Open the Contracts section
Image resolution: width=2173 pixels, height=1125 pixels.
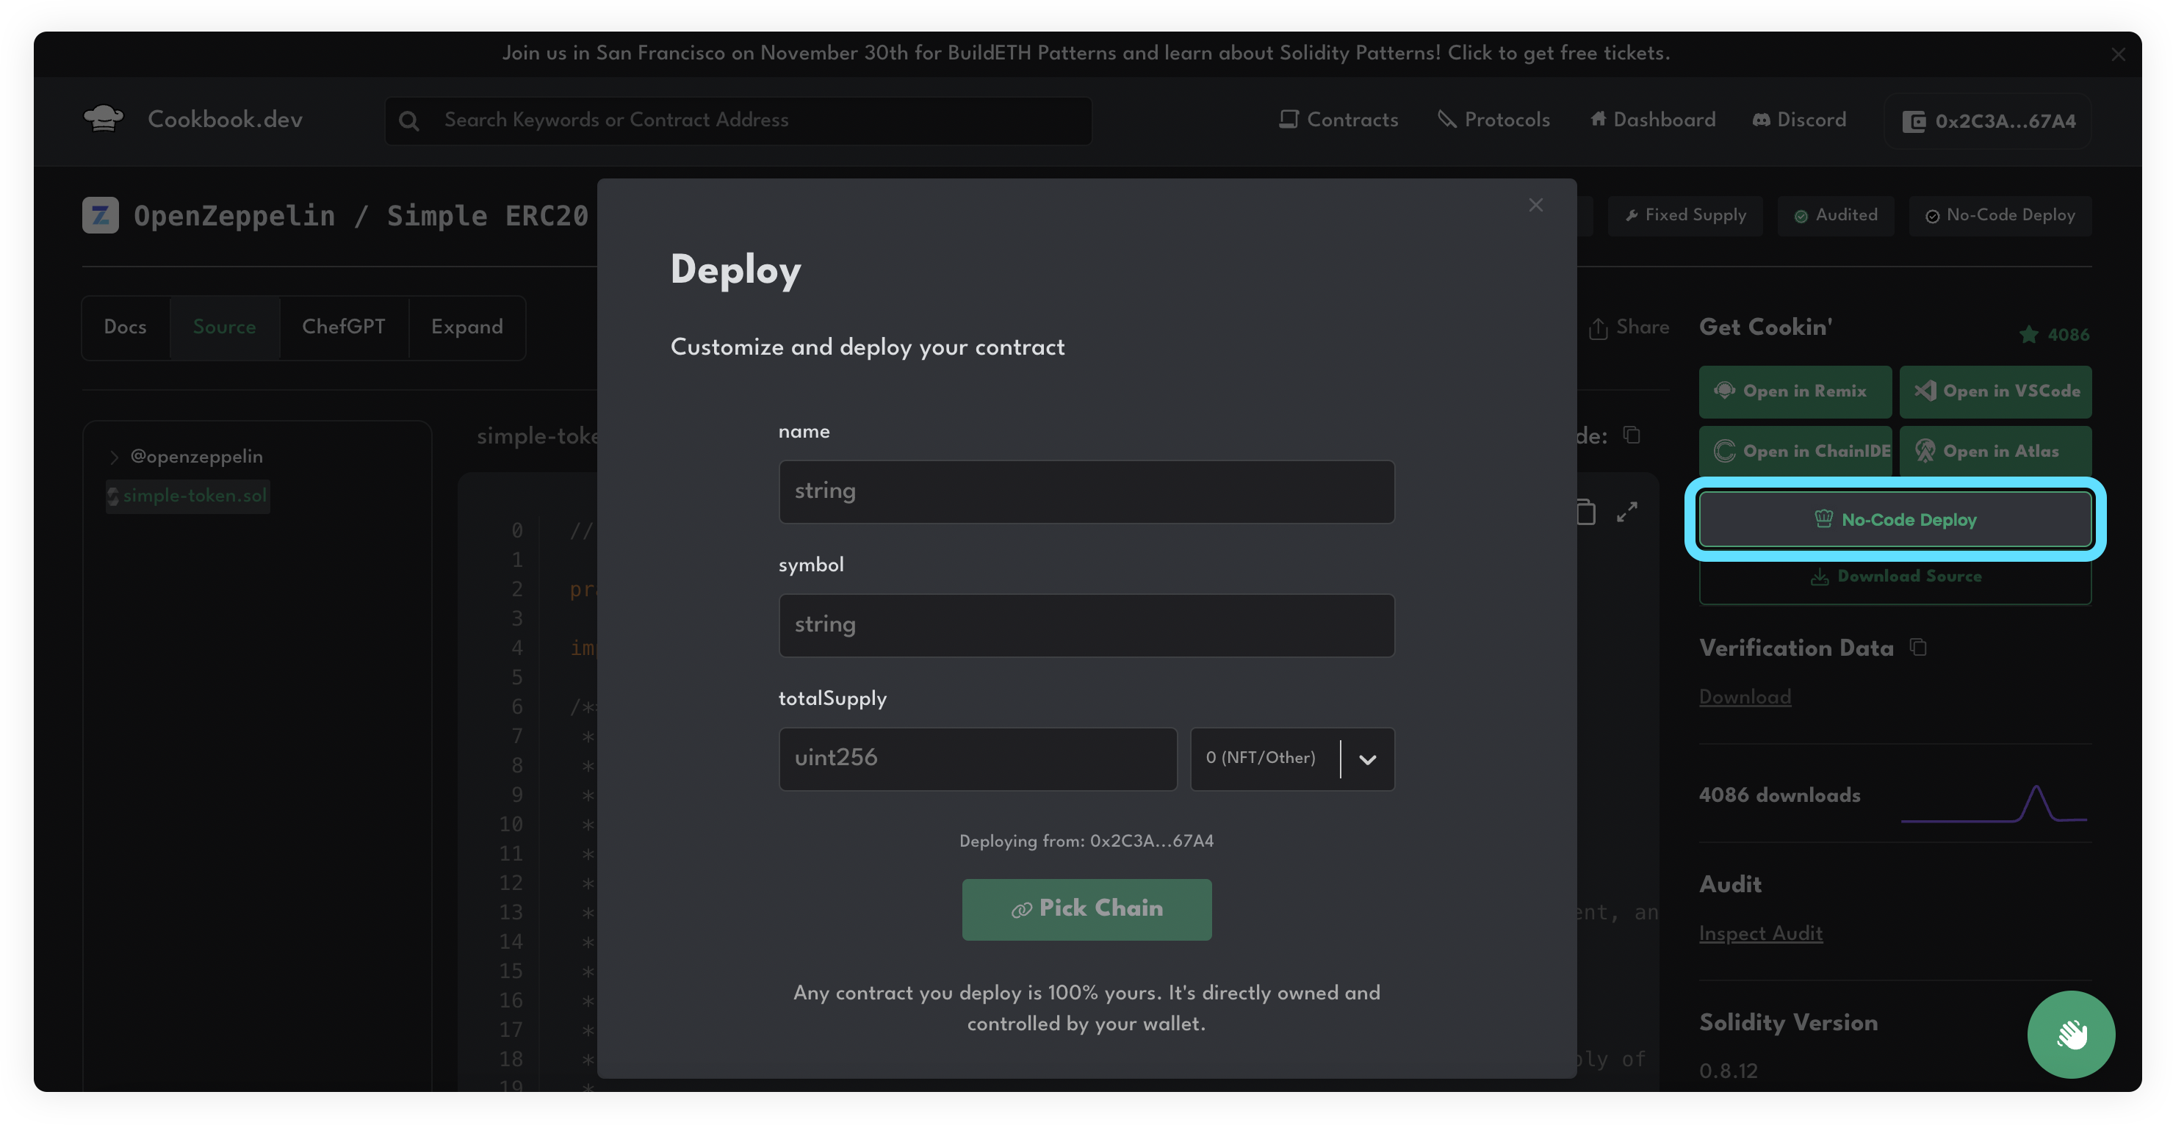(x=1338, y=120)
